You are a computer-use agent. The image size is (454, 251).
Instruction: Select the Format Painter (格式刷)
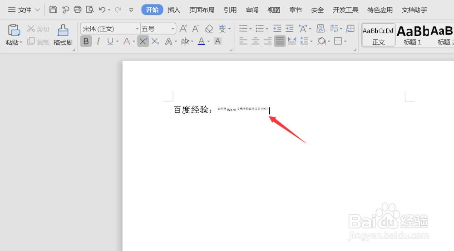(63, 35)
